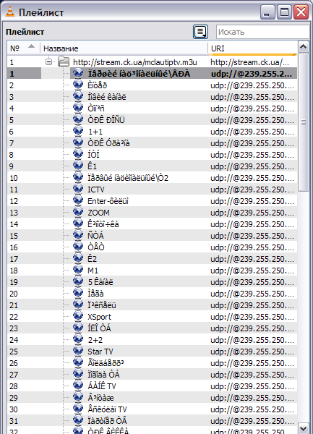Select the stream icon in row 14
Image resolution: width=313 pixels, height=434 pixels.
click(78, 224)
